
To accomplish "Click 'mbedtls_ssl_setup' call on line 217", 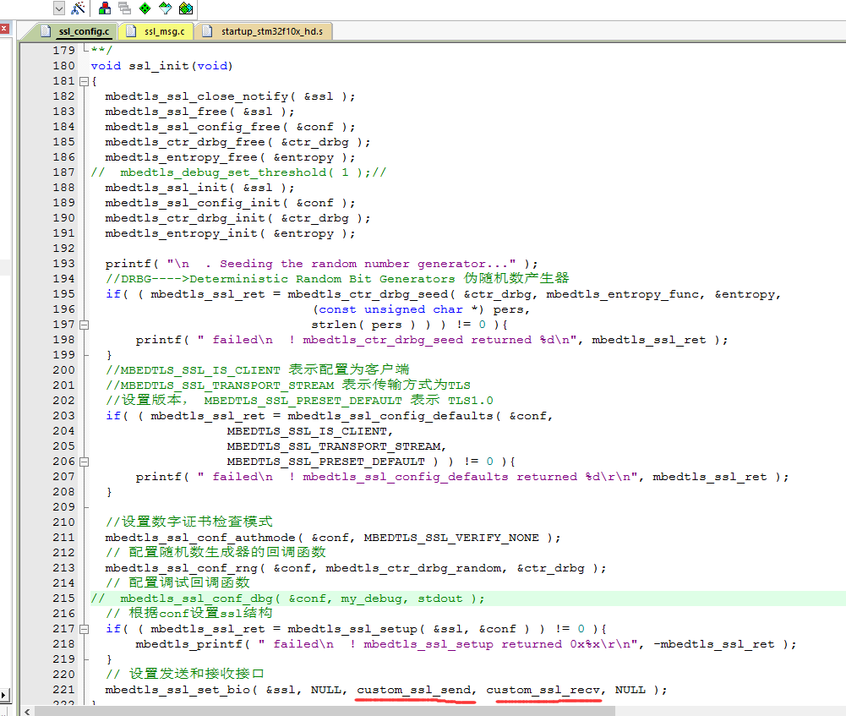I will [x=352, y=629].
